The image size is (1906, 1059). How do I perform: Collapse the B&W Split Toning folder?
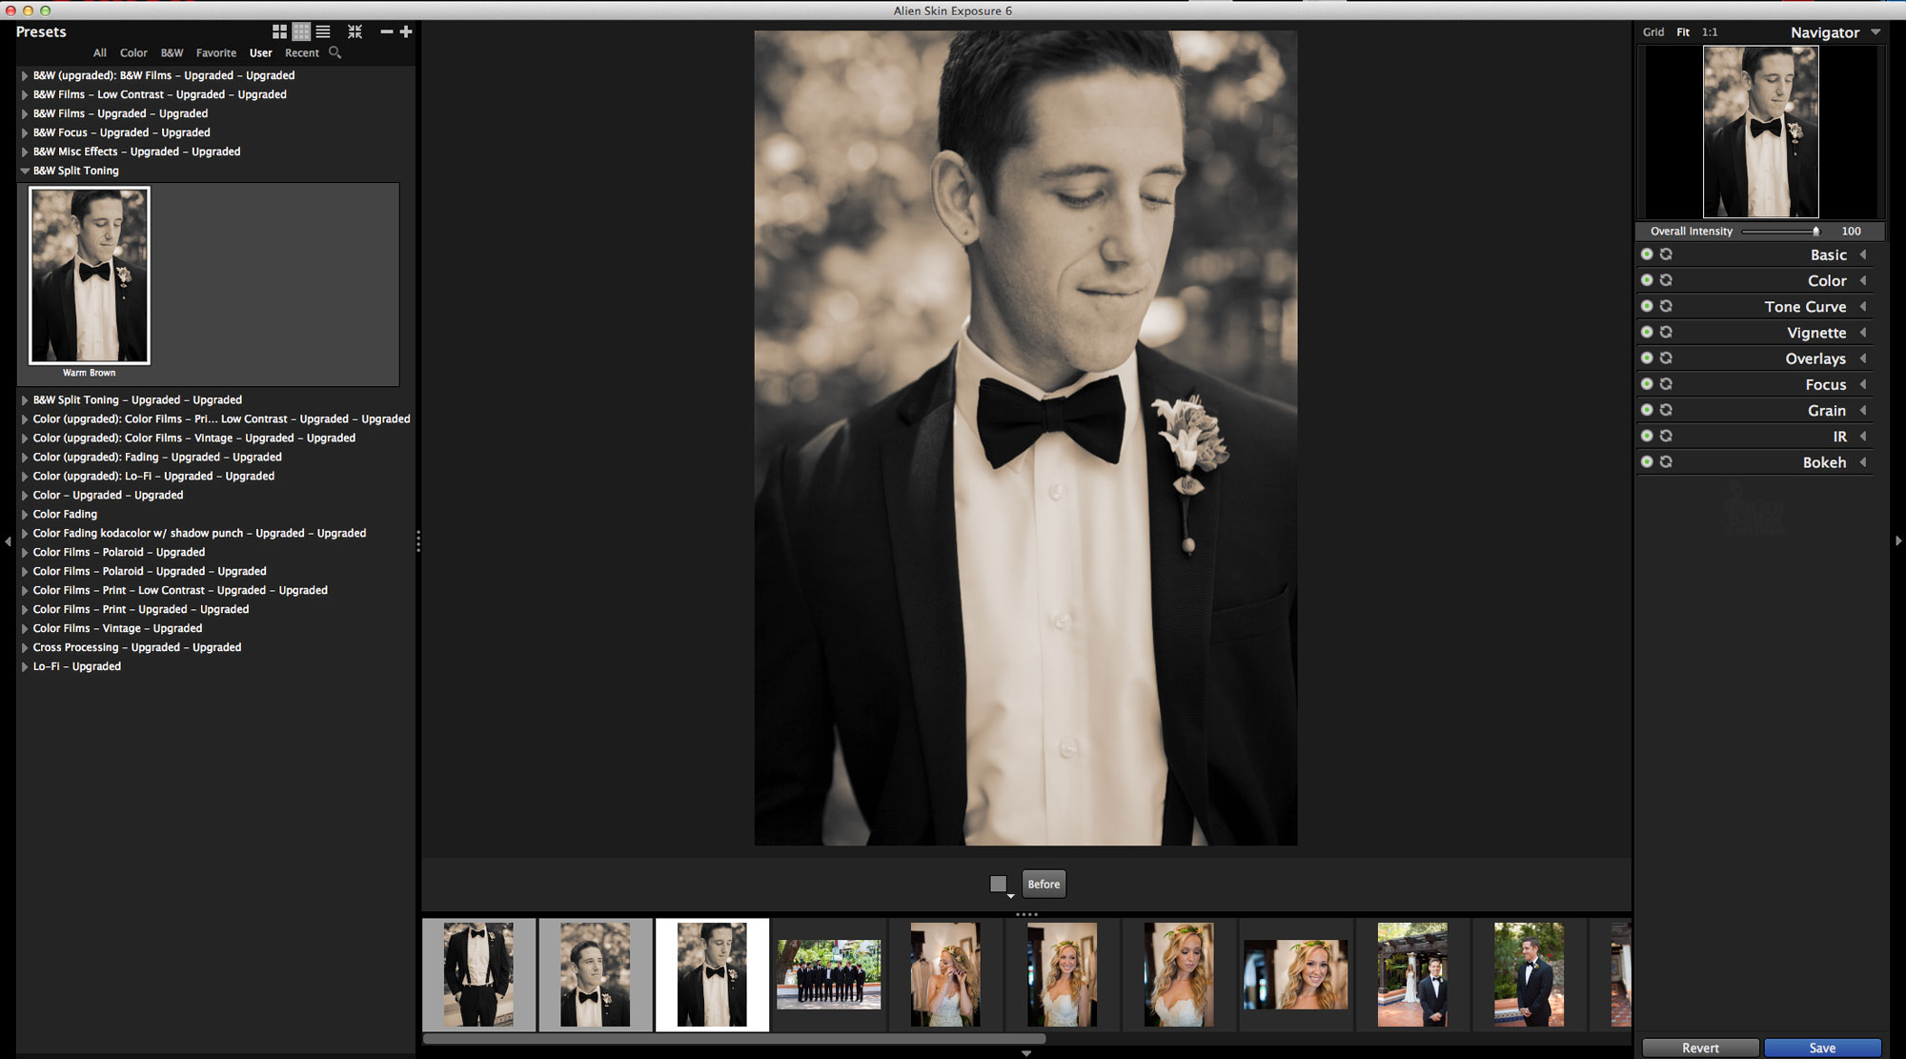tap(25, 171)
